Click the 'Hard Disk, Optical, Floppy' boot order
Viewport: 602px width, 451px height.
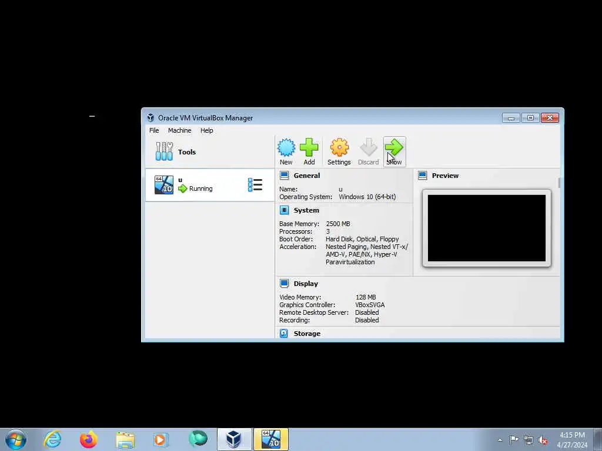(x=362, y=240)
